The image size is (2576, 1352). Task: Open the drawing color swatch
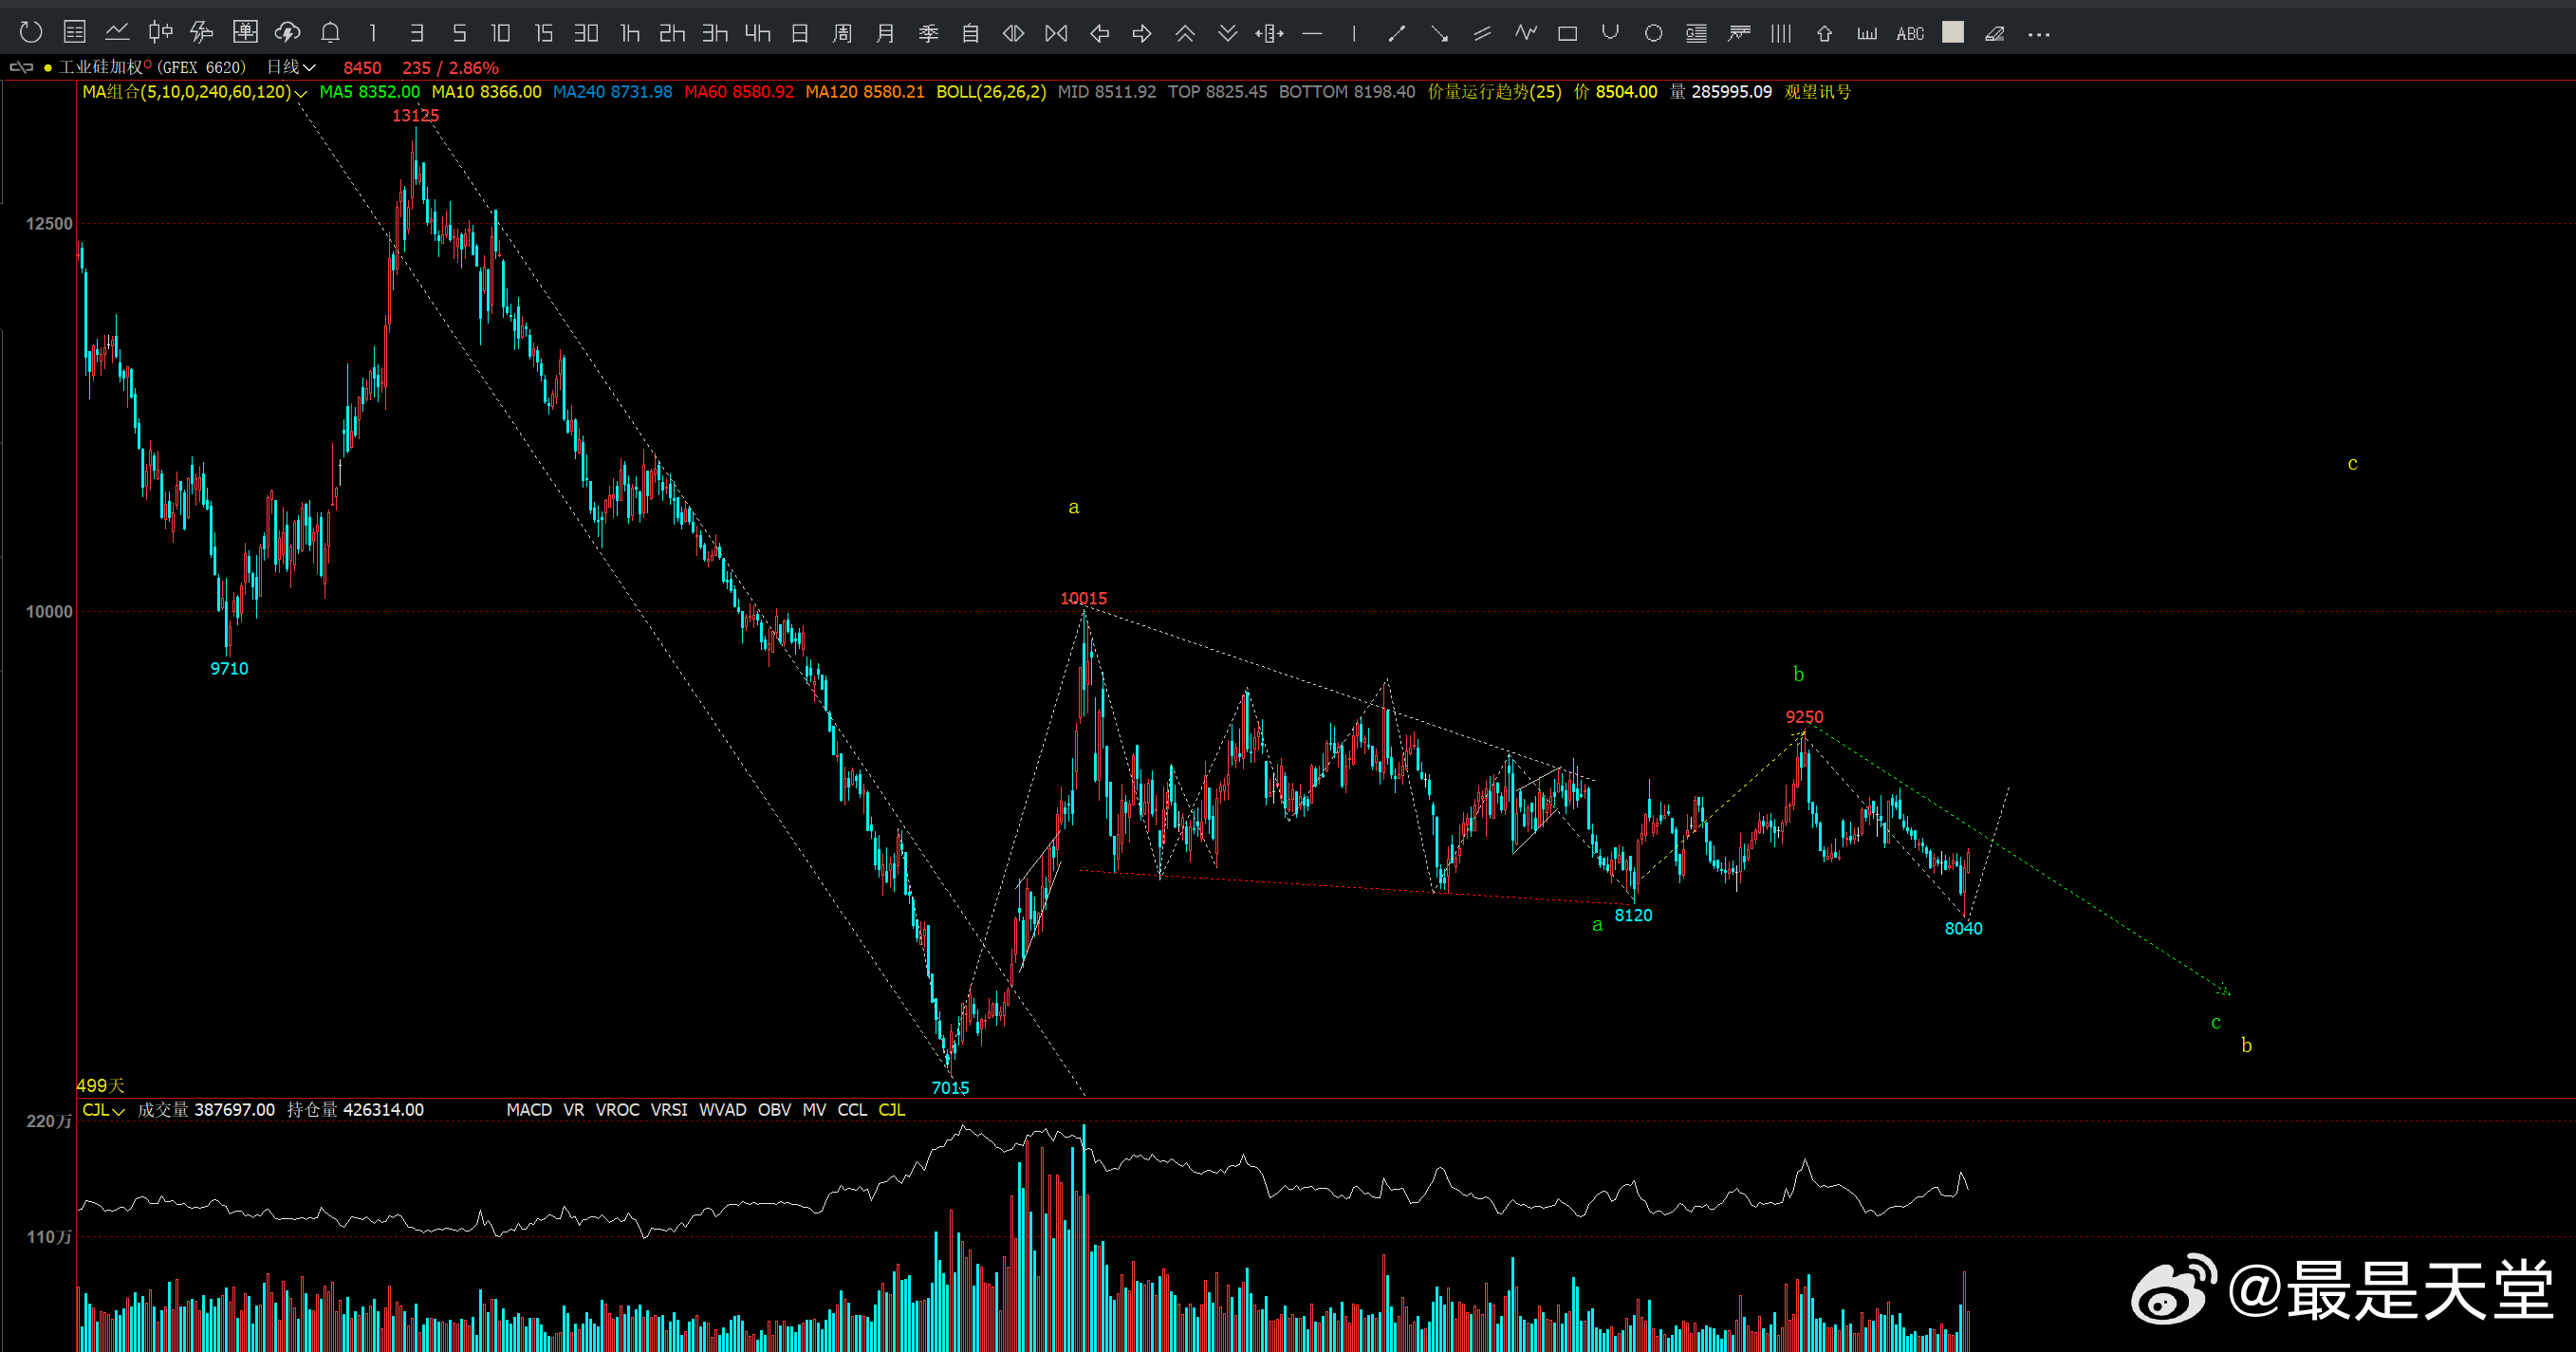tap(1953, 33)
